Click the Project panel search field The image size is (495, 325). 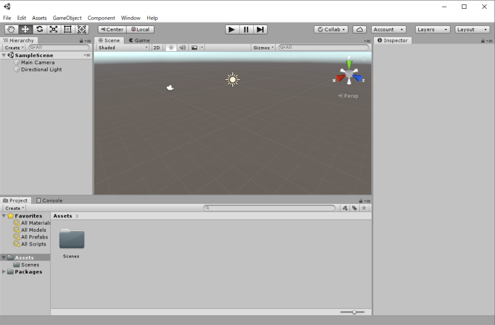(269, 208)
